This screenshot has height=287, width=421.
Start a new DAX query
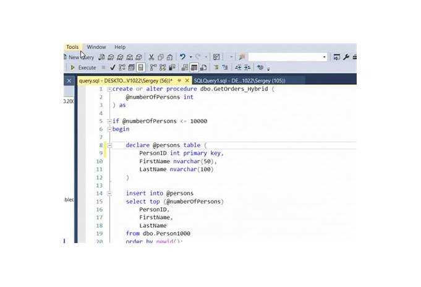(x=139, y=57)
